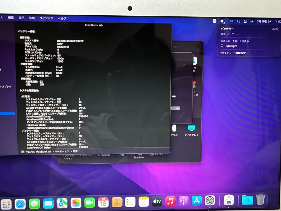Click the Spotlight magnifier in the menu bar
The width and height of the screenshot is (281, 211).
pos(239,21)
